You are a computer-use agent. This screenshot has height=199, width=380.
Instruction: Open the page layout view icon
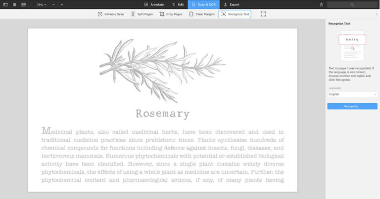(x=24, y=4)
